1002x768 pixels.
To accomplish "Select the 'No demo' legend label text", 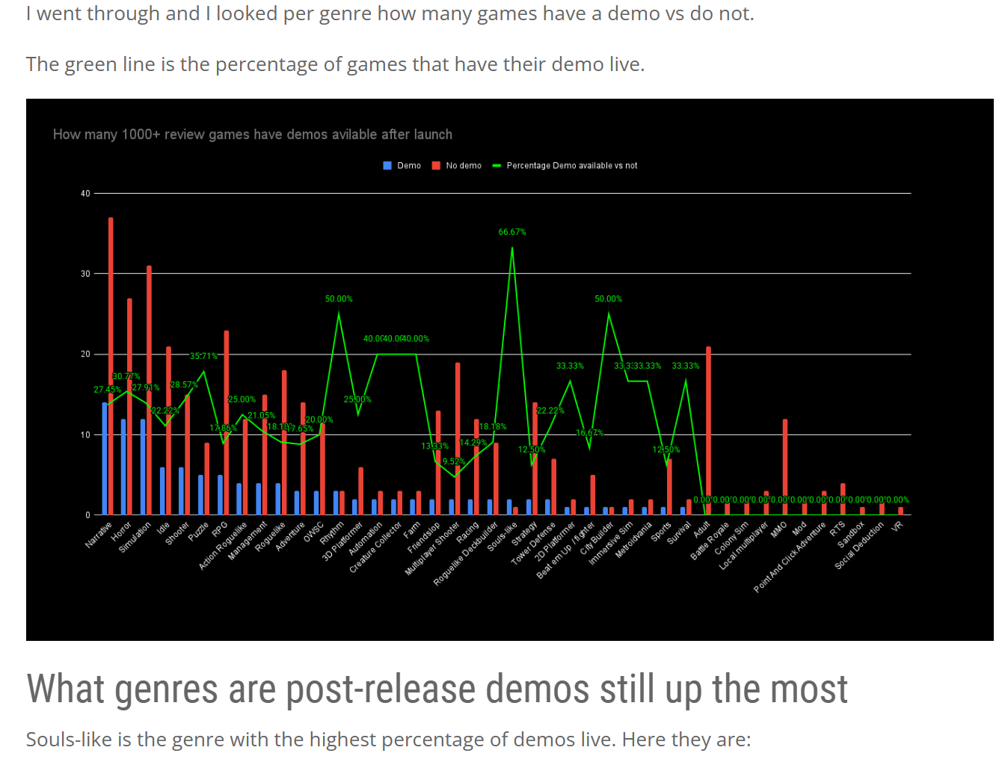I will coord(464,166).
